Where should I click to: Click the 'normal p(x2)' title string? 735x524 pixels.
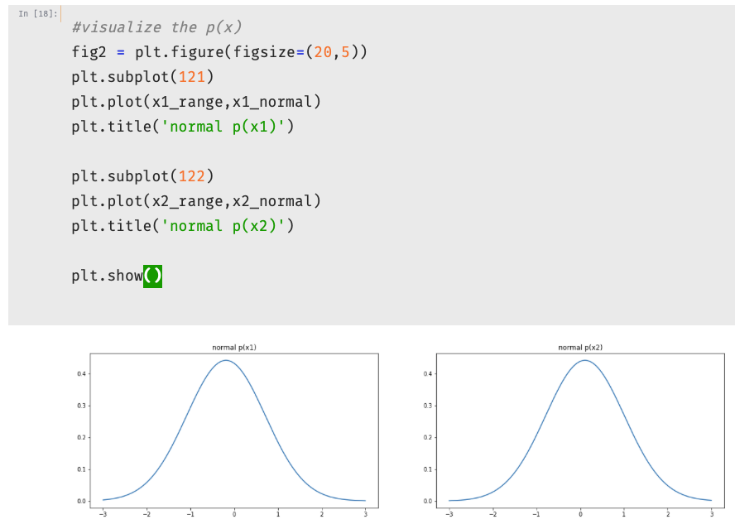[223, 226]
